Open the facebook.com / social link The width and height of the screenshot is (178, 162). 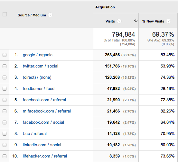43,122
